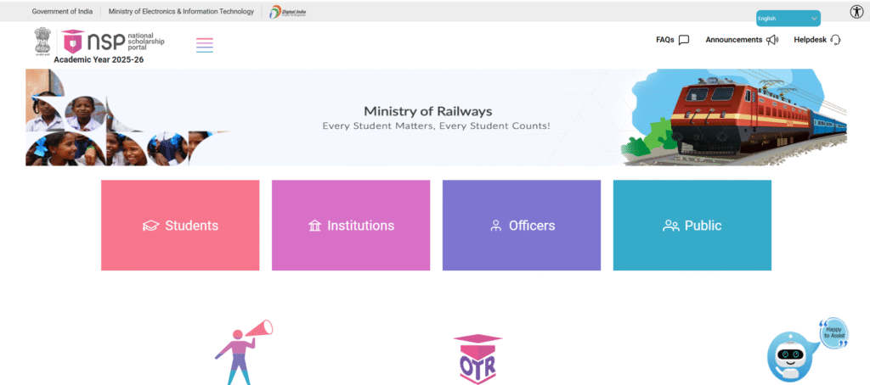
Task: Click the Digital India logo
Action: click(x=288, y=12)
